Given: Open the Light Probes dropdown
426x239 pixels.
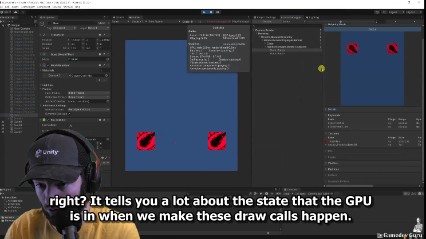Looking at the screenshot, I should click(x=88, y=93).
